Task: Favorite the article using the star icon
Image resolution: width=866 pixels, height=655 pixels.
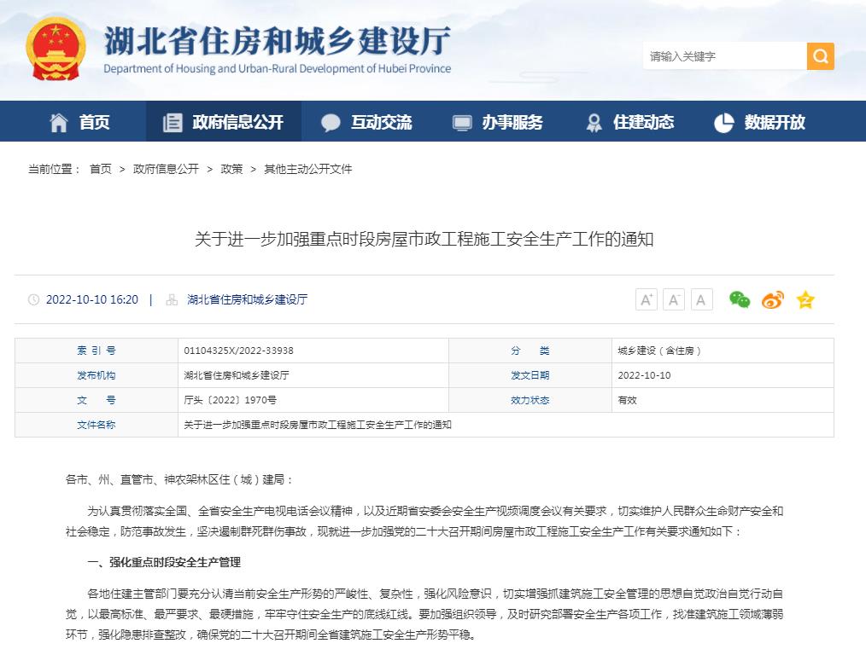Action: (x=804, y=299)
